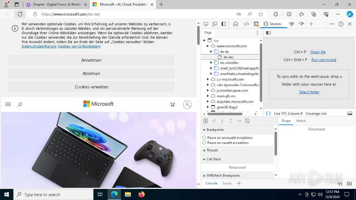Enable Pause on uncaught exceptions
The height and width of the screenshot is (200, 356).
click(x=204, y=137)
